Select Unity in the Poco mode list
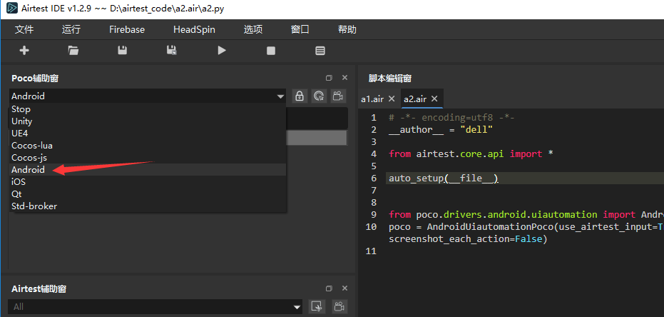Image resolution: width=664 pixels, height=317 pixels. point(148,121)
